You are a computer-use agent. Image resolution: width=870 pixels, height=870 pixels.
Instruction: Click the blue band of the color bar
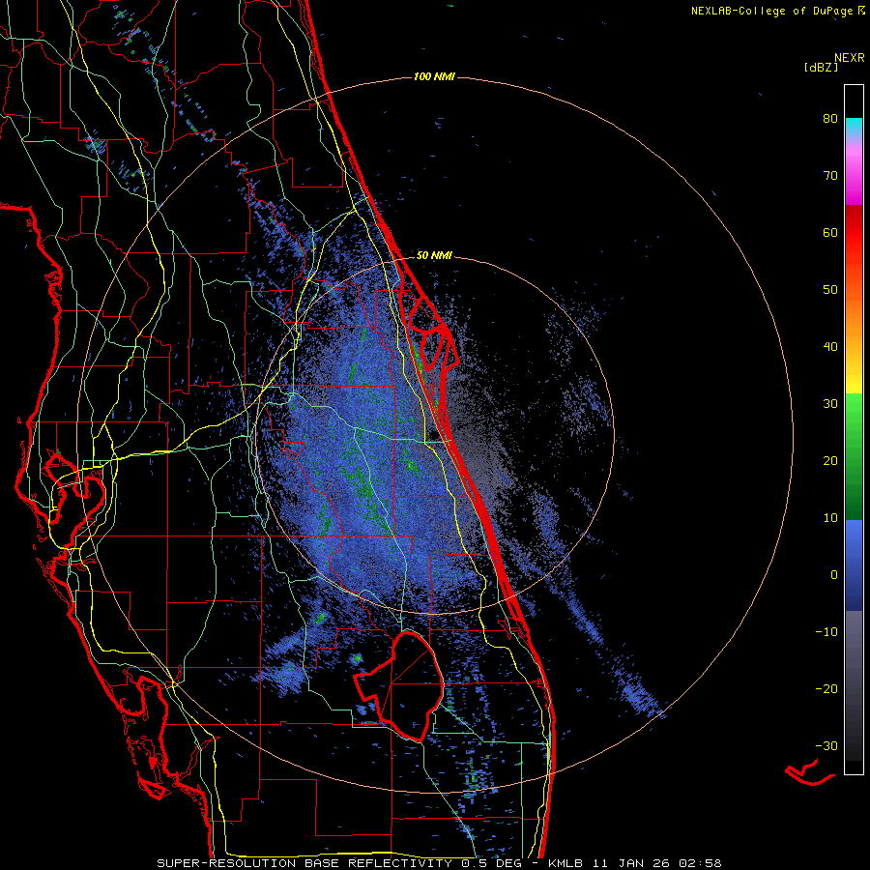click(x=854, y=565)
